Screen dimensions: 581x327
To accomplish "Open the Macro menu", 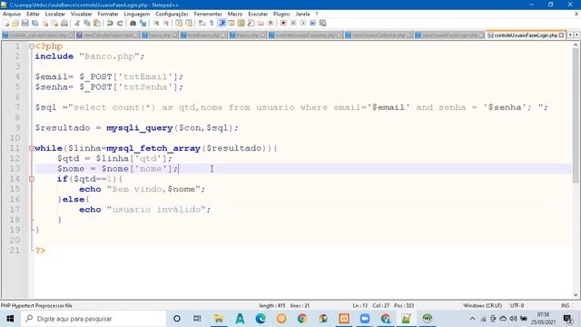I will (x=235, y=14).
